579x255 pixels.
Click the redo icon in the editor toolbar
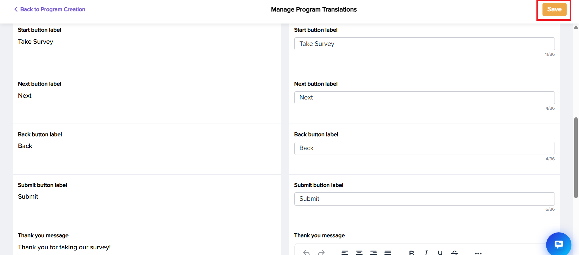click(x=321, y=253)
